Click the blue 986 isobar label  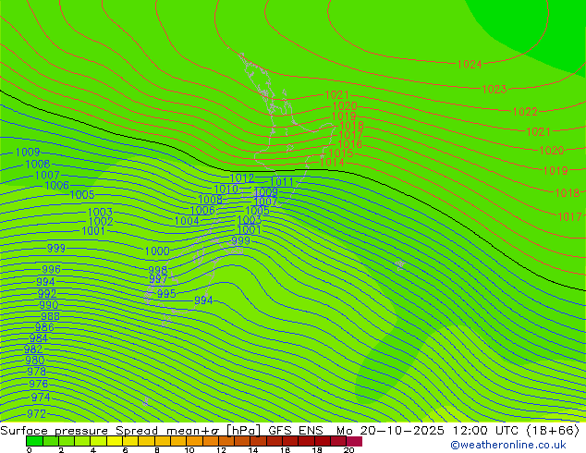pyautogui.click(x=44, y=327)
